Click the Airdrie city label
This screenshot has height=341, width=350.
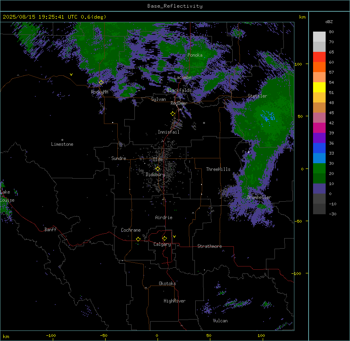point(164,217)
